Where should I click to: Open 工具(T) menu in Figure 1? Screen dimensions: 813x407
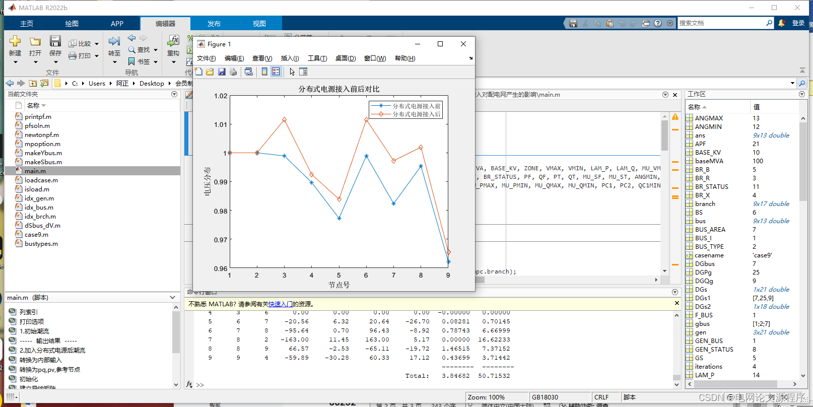[317, 58]
